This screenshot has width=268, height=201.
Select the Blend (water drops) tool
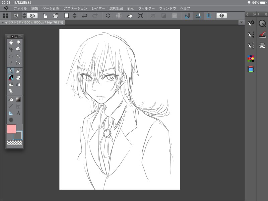point(18,85)
